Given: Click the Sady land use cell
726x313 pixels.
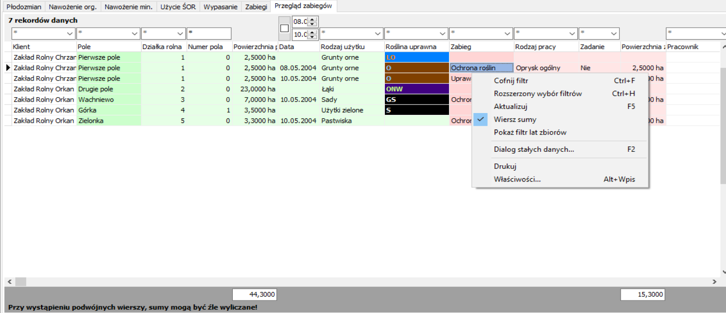Looking at the screenshot, I should point(352,100).
